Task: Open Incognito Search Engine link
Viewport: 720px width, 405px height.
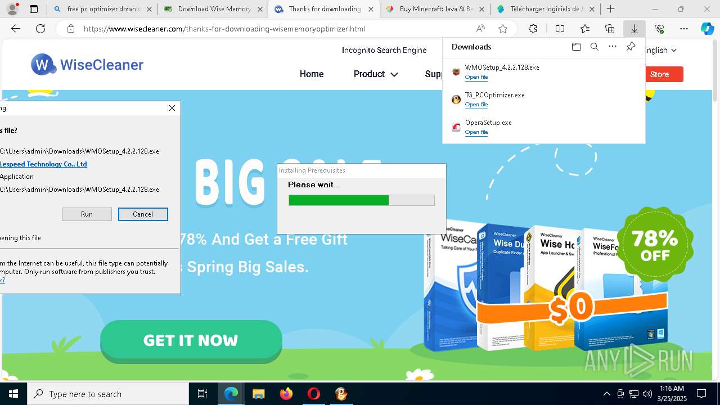Action: pyautogui.click(x=384, y=50)
